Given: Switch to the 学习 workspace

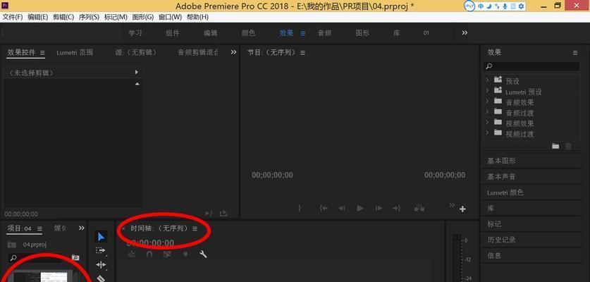Looking at the screenshot, I should (135, 33).
